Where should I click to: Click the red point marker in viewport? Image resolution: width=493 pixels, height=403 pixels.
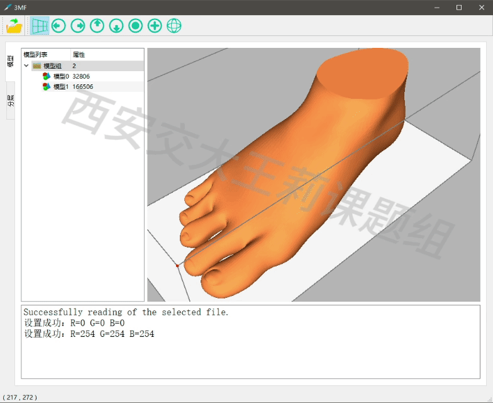point(177,266)
